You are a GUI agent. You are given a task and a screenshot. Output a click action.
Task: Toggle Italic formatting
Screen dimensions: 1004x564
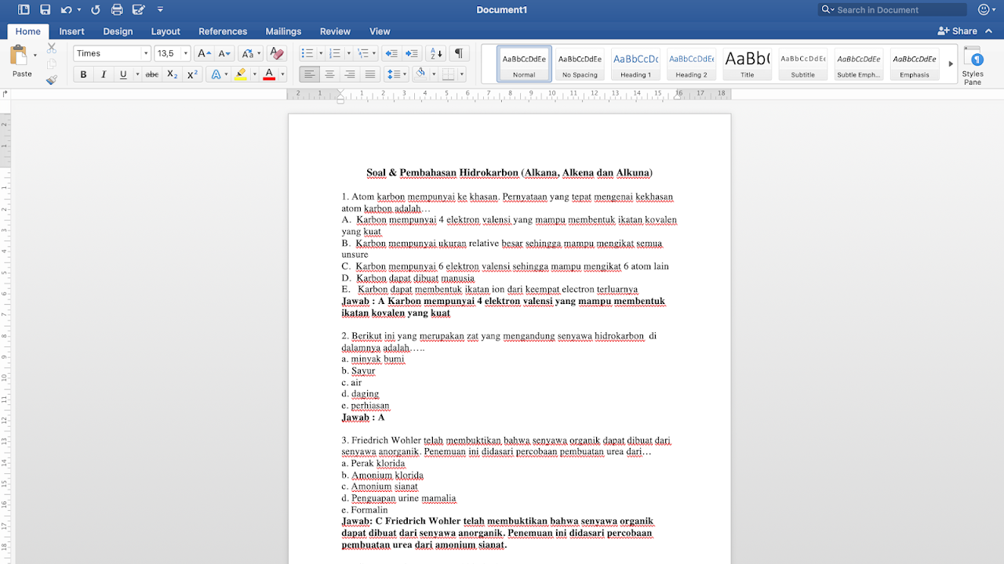tap(104, 74)
